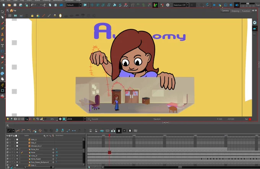Toggle the grid display in camera view

(x=10, y=16)
